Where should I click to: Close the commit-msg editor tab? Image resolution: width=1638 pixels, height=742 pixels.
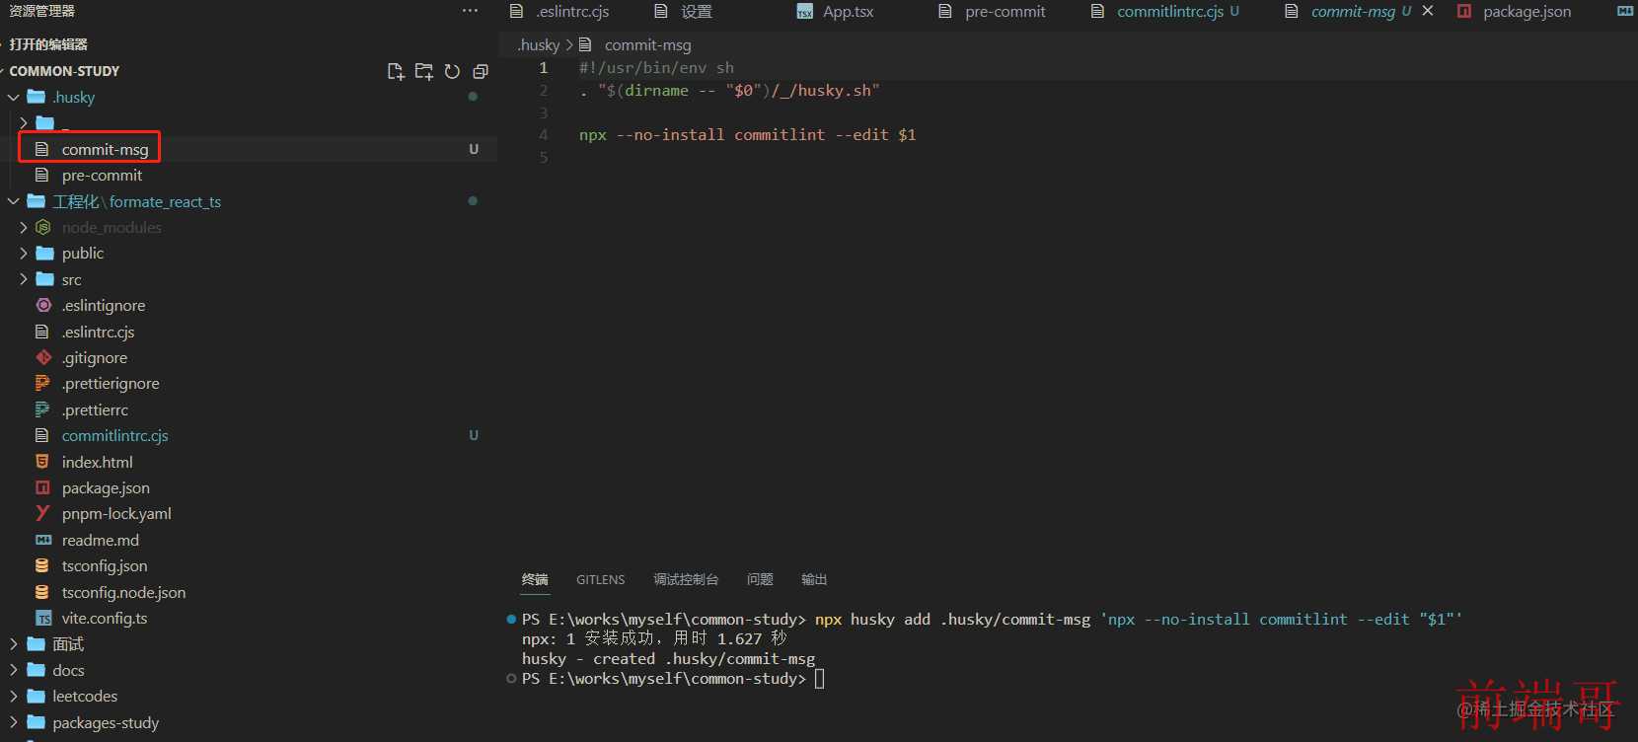click(x=1428, y=11)
